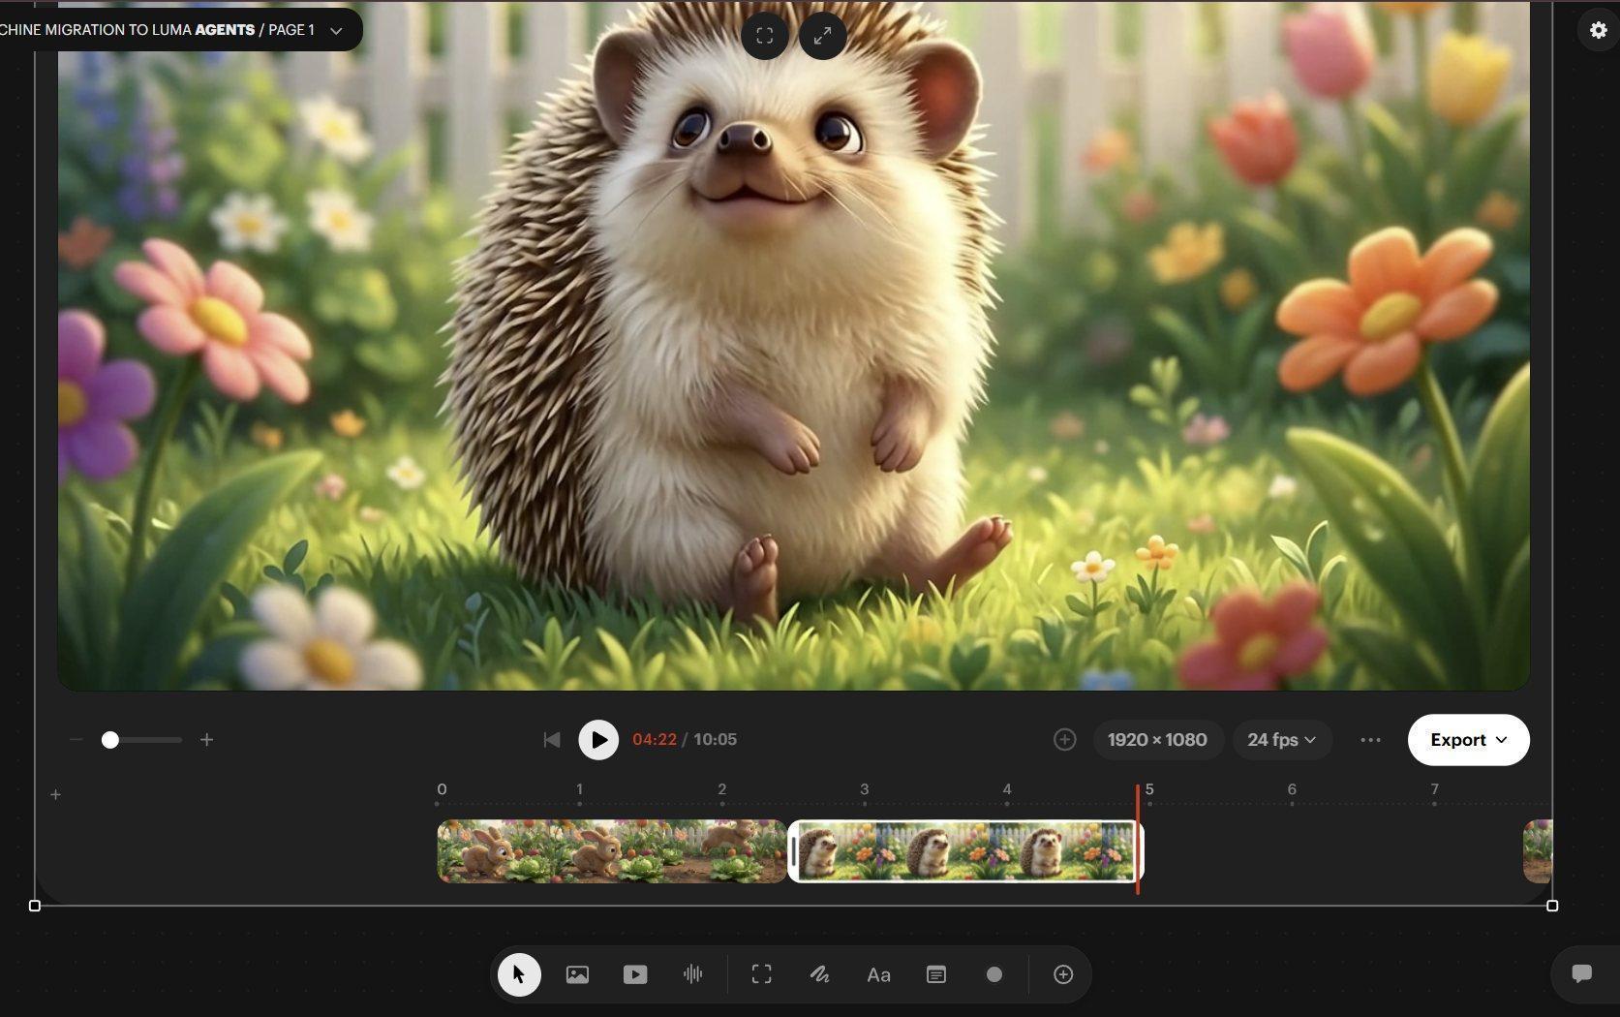This screenshot has width=1620, height=1017.
Task: Select the rabbit clip on timeline
Action: point(612,851)
